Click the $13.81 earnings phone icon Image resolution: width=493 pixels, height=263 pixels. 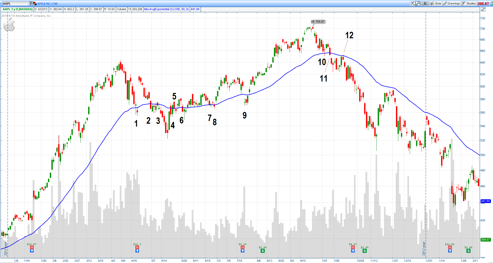click(x=450, y=247)
